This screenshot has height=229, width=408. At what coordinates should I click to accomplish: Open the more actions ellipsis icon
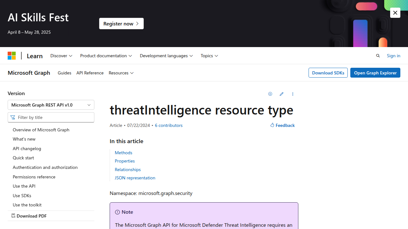tap(293, 94)
